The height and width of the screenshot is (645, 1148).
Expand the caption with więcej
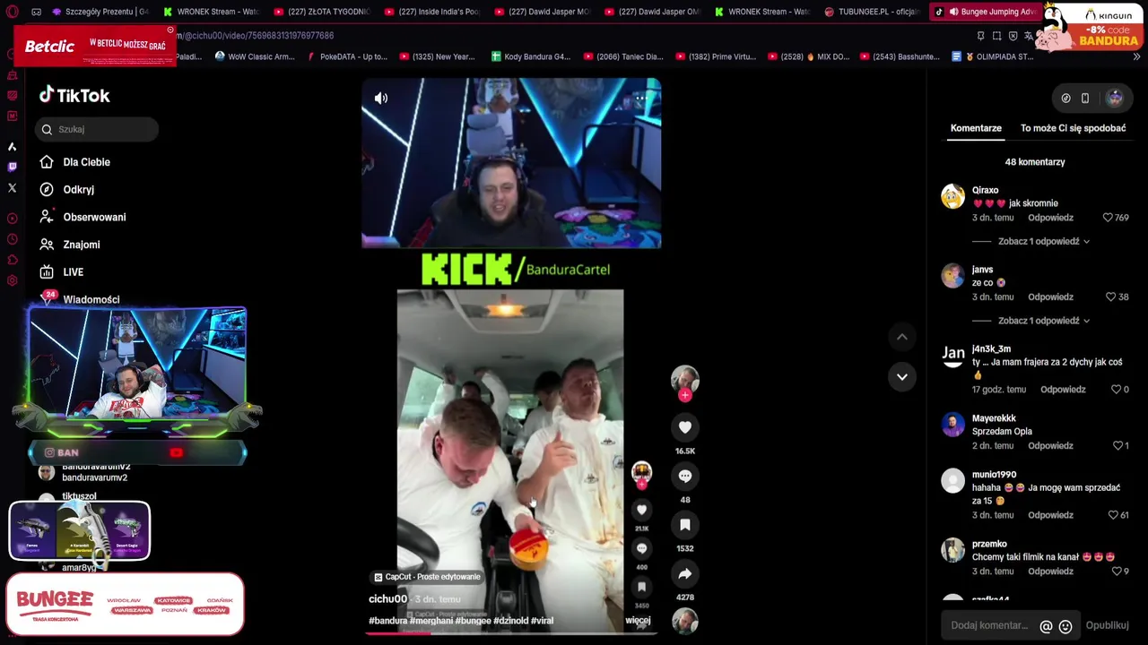pyautogui.click(x=638, y=620)
